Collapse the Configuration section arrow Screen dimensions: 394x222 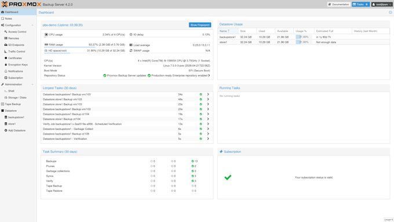pos(32,25)
